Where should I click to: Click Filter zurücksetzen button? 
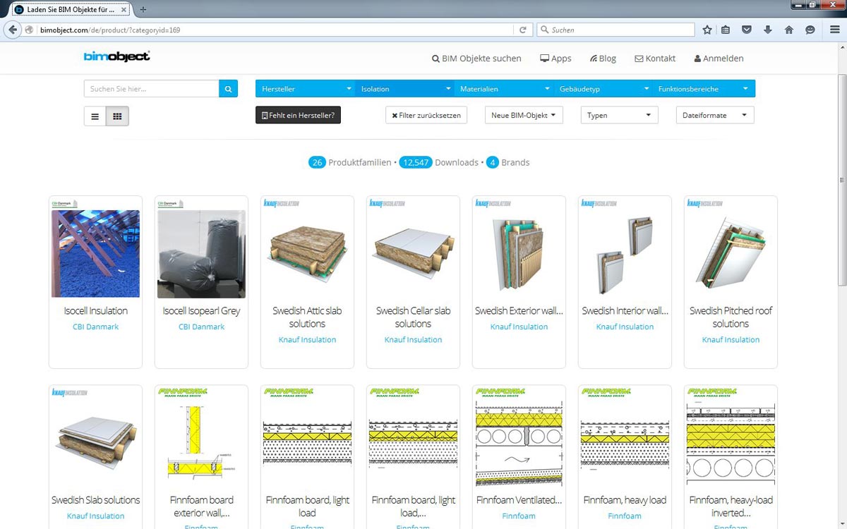[x=426, y=115]
